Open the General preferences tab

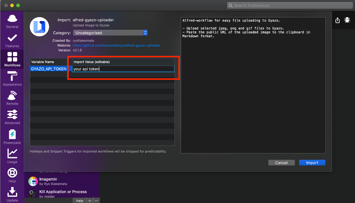(12, 21)
